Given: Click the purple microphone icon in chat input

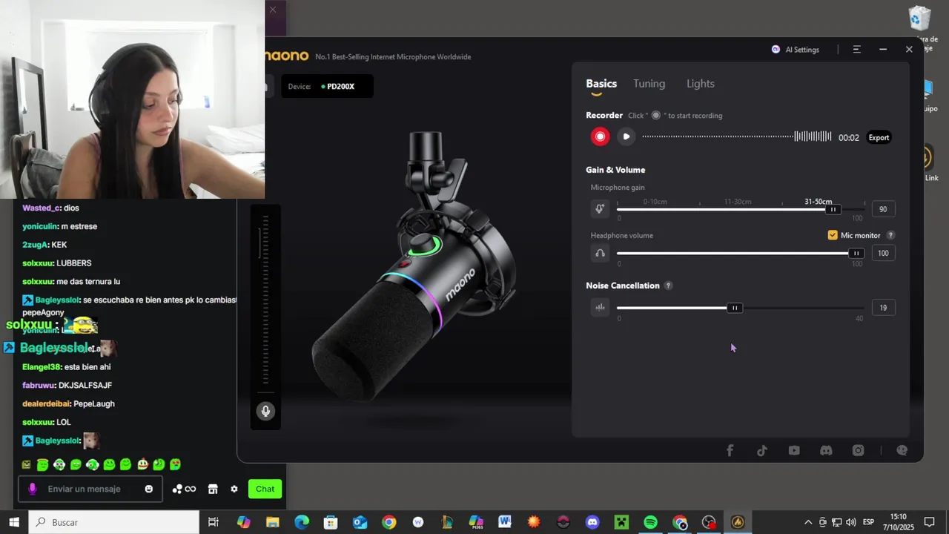Looking at the screenshot, I should coord(33,489).
